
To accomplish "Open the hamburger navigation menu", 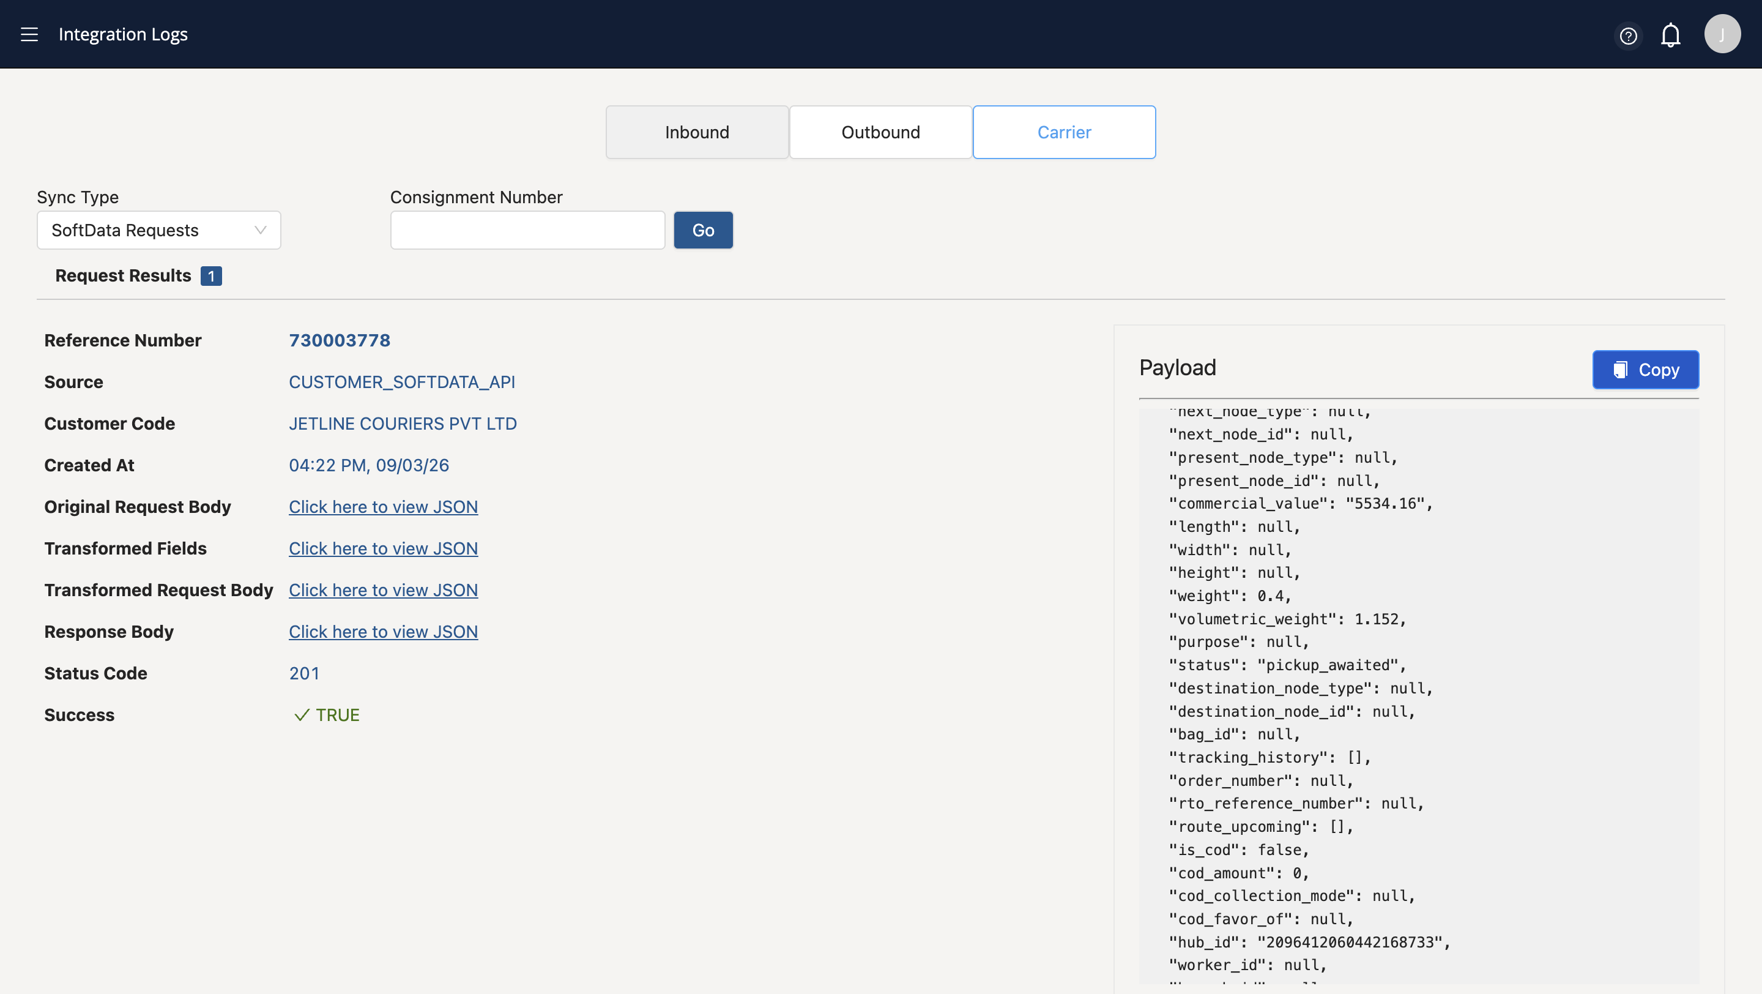I will (29, 34).
